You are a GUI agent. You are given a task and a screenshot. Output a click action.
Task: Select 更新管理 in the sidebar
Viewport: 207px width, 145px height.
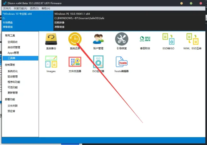13,93
